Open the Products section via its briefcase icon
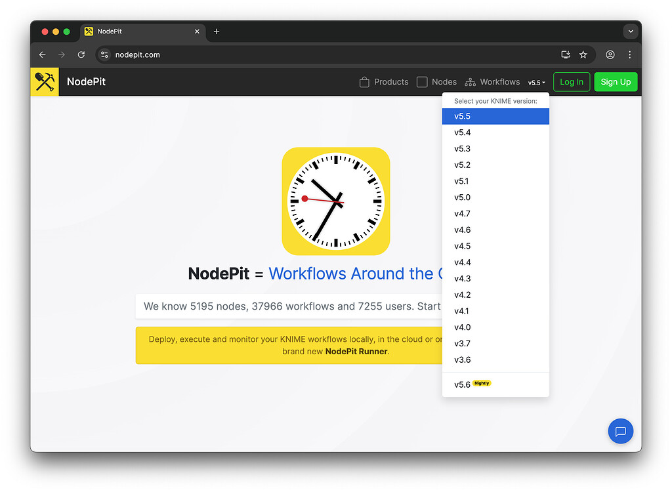The width and height of the screenshot is (672, 492). [365, 81]
